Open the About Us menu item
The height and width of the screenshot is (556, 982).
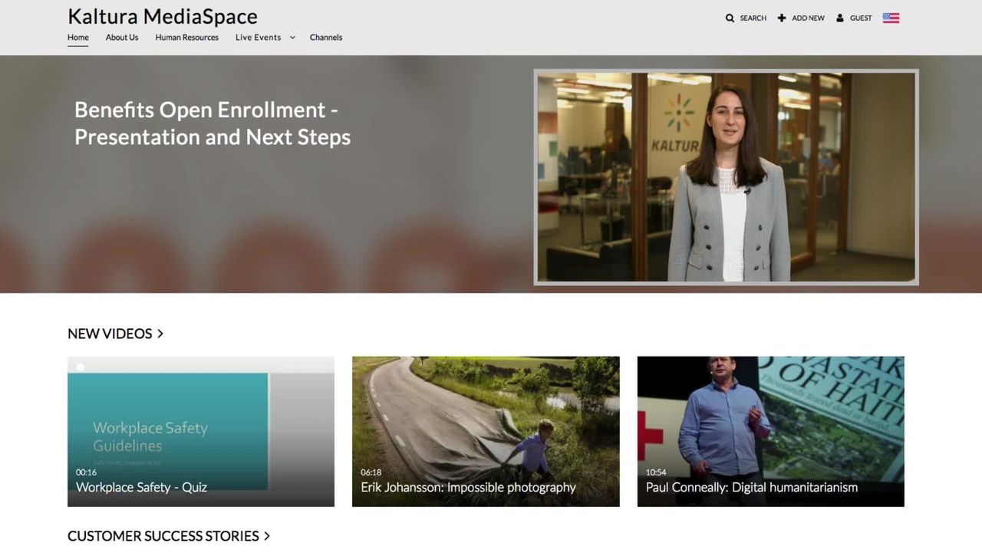click(122, 37)
